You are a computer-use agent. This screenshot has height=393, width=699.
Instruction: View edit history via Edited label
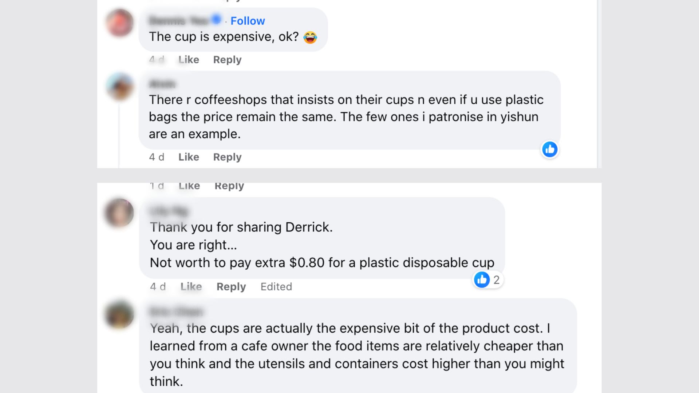[276, 287]
